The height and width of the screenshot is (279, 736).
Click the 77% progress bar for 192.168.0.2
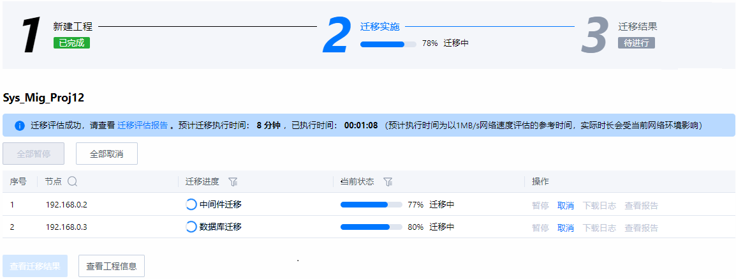coord(371,205)
